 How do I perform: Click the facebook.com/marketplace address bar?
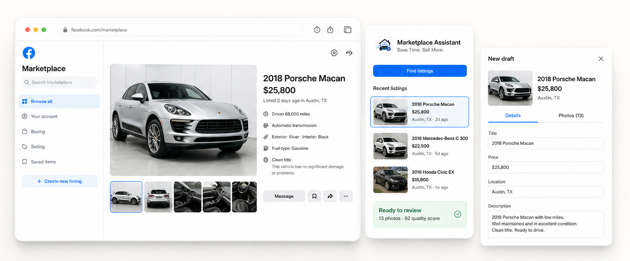(181, 30)
